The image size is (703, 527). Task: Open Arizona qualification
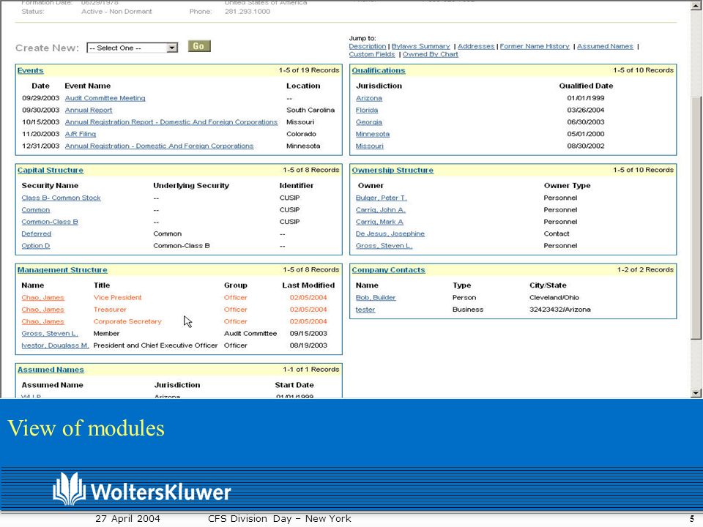pos(369,98)
